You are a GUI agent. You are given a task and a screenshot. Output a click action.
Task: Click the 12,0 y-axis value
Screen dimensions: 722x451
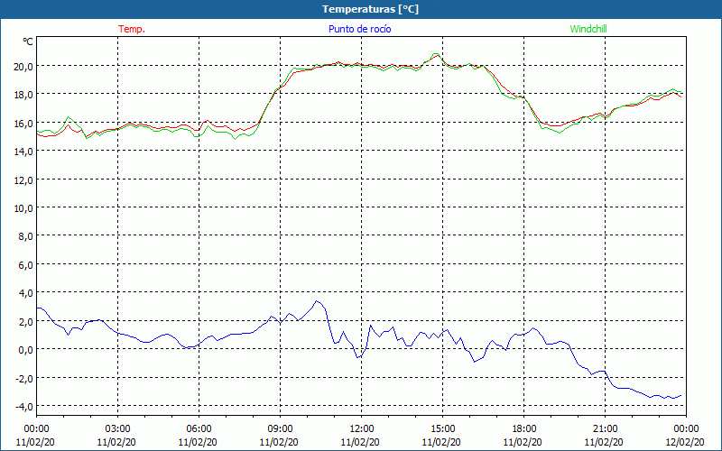coord(24,179)
